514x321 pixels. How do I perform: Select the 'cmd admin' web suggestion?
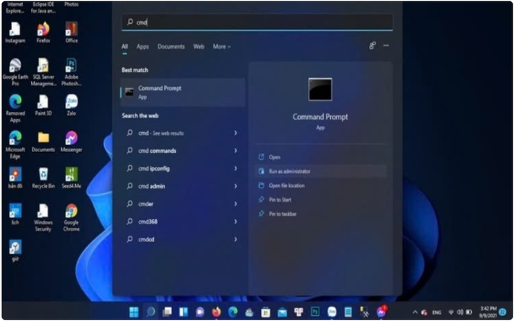[182, 186]
